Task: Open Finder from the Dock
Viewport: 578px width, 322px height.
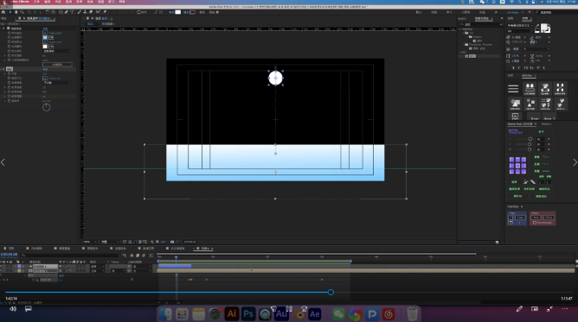Action: click(x=165, y=314)
